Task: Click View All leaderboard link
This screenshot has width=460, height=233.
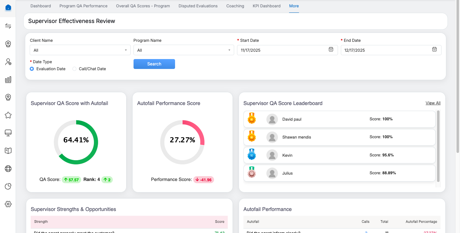Action: pos(433,103)
